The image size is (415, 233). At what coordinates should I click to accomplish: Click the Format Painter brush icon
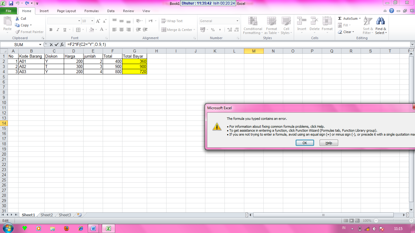(x=17, y=32)
